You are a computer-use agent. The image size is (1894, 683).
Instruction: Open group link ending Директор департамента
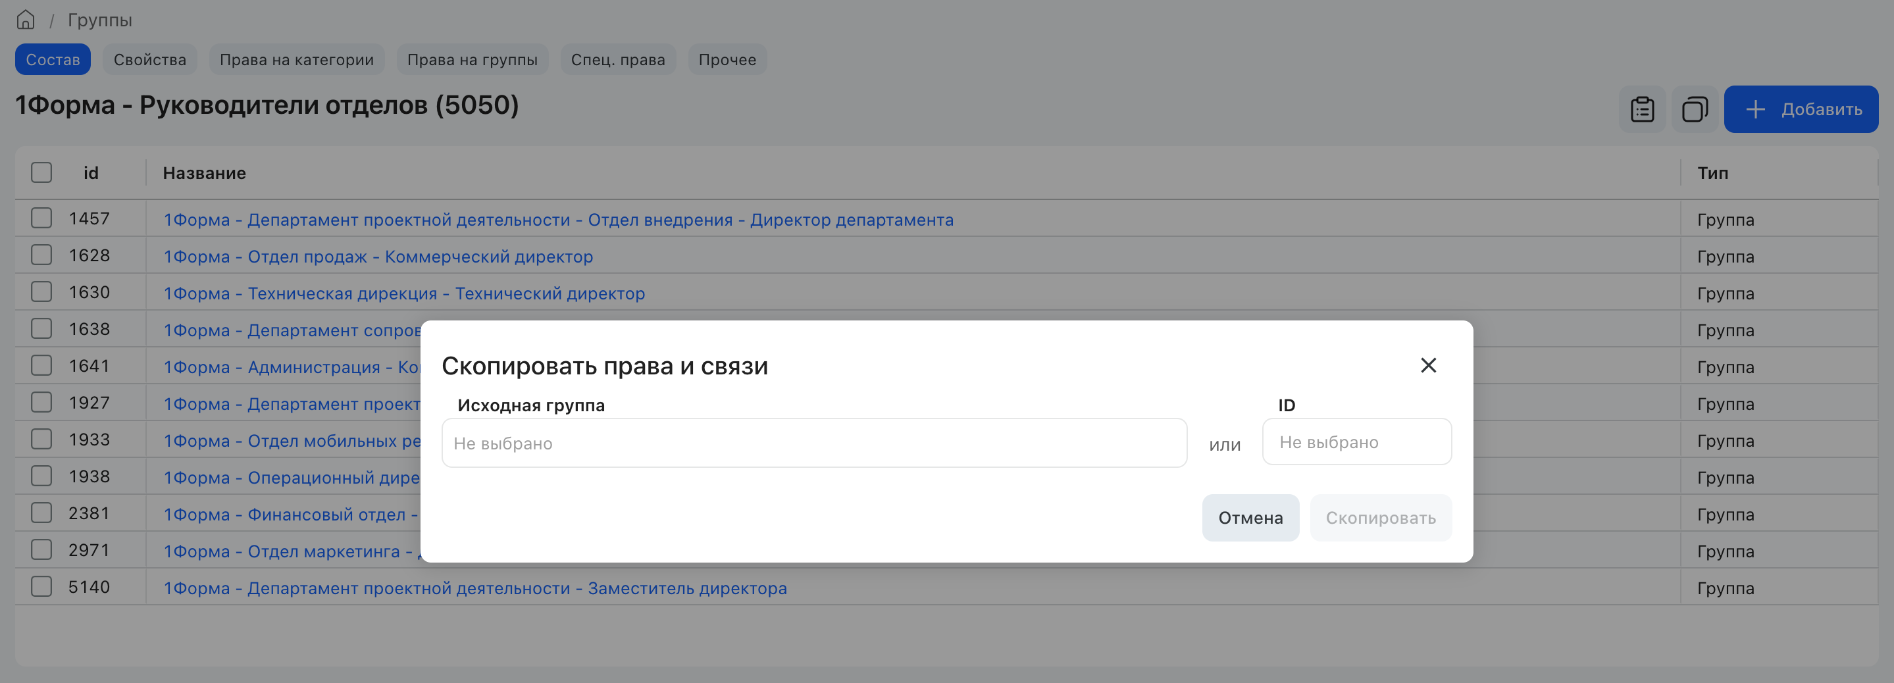[x=558, y=220]
